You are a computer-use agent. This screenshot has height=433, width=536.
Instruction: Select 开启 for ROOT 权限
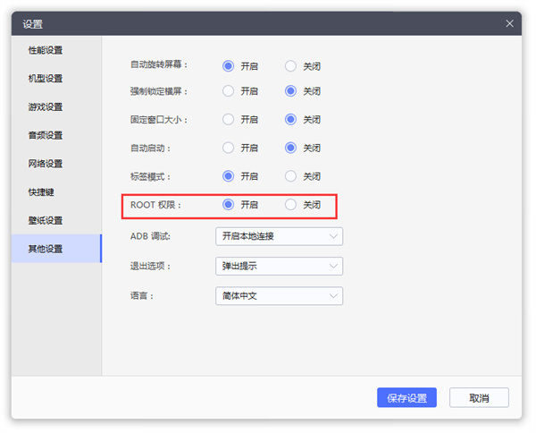coord(229,205)
